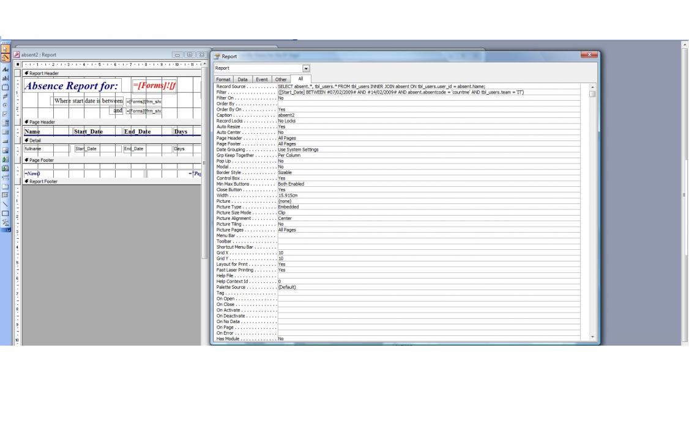The height and width of the screenshot is (430, 689).
Task: Click the Filter On property value
Action: click(428, 98)
